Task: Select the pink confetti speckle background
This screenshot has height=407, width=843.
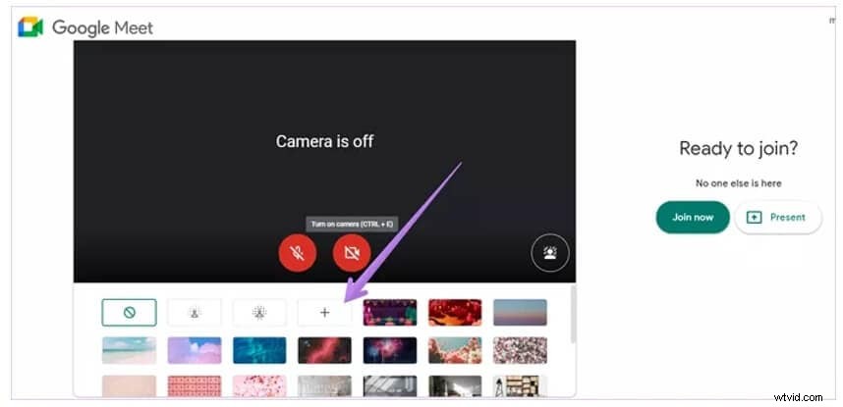Action: click(520, 351)
